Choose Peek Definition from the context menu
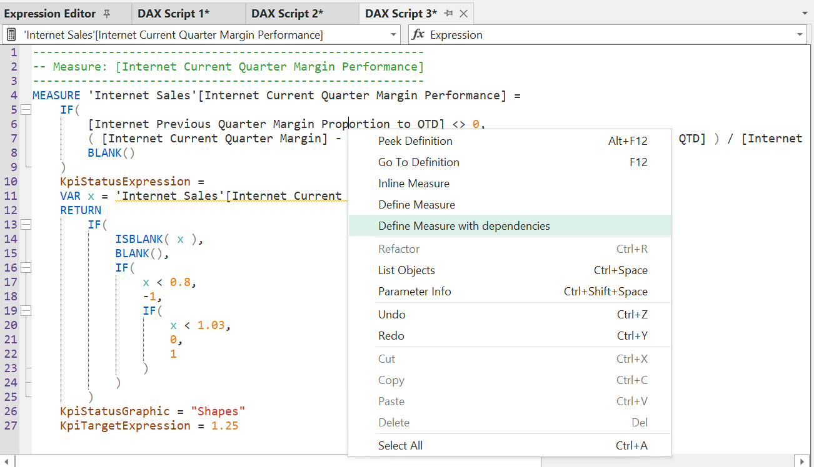This screenshot has width=814, height=467. [x=415, y=140]
